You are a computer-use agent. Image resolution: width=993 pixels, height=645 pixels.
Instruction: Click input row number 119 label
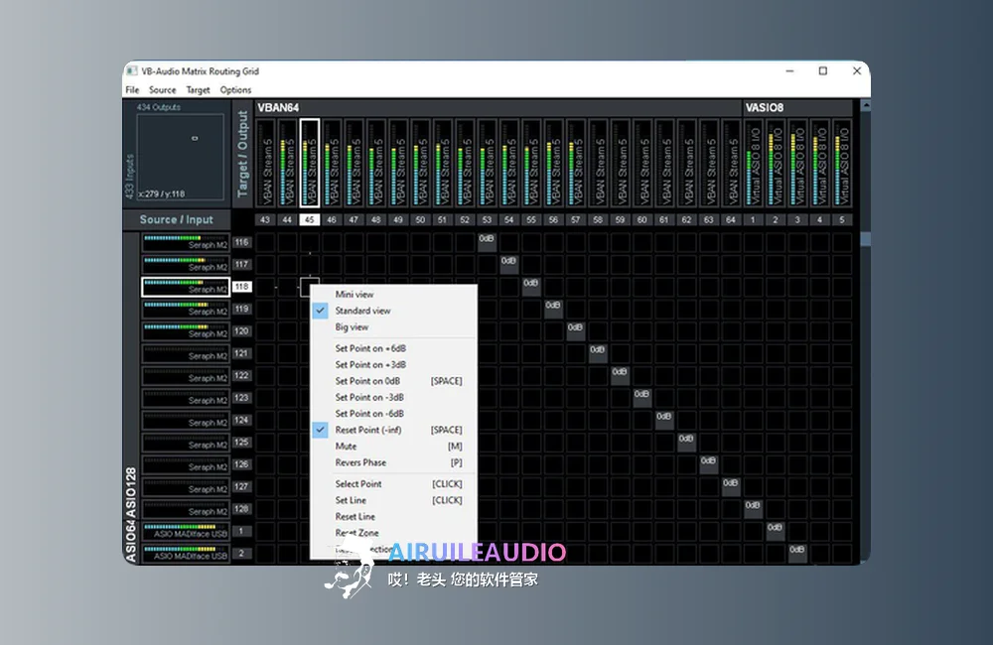[241, 309]
